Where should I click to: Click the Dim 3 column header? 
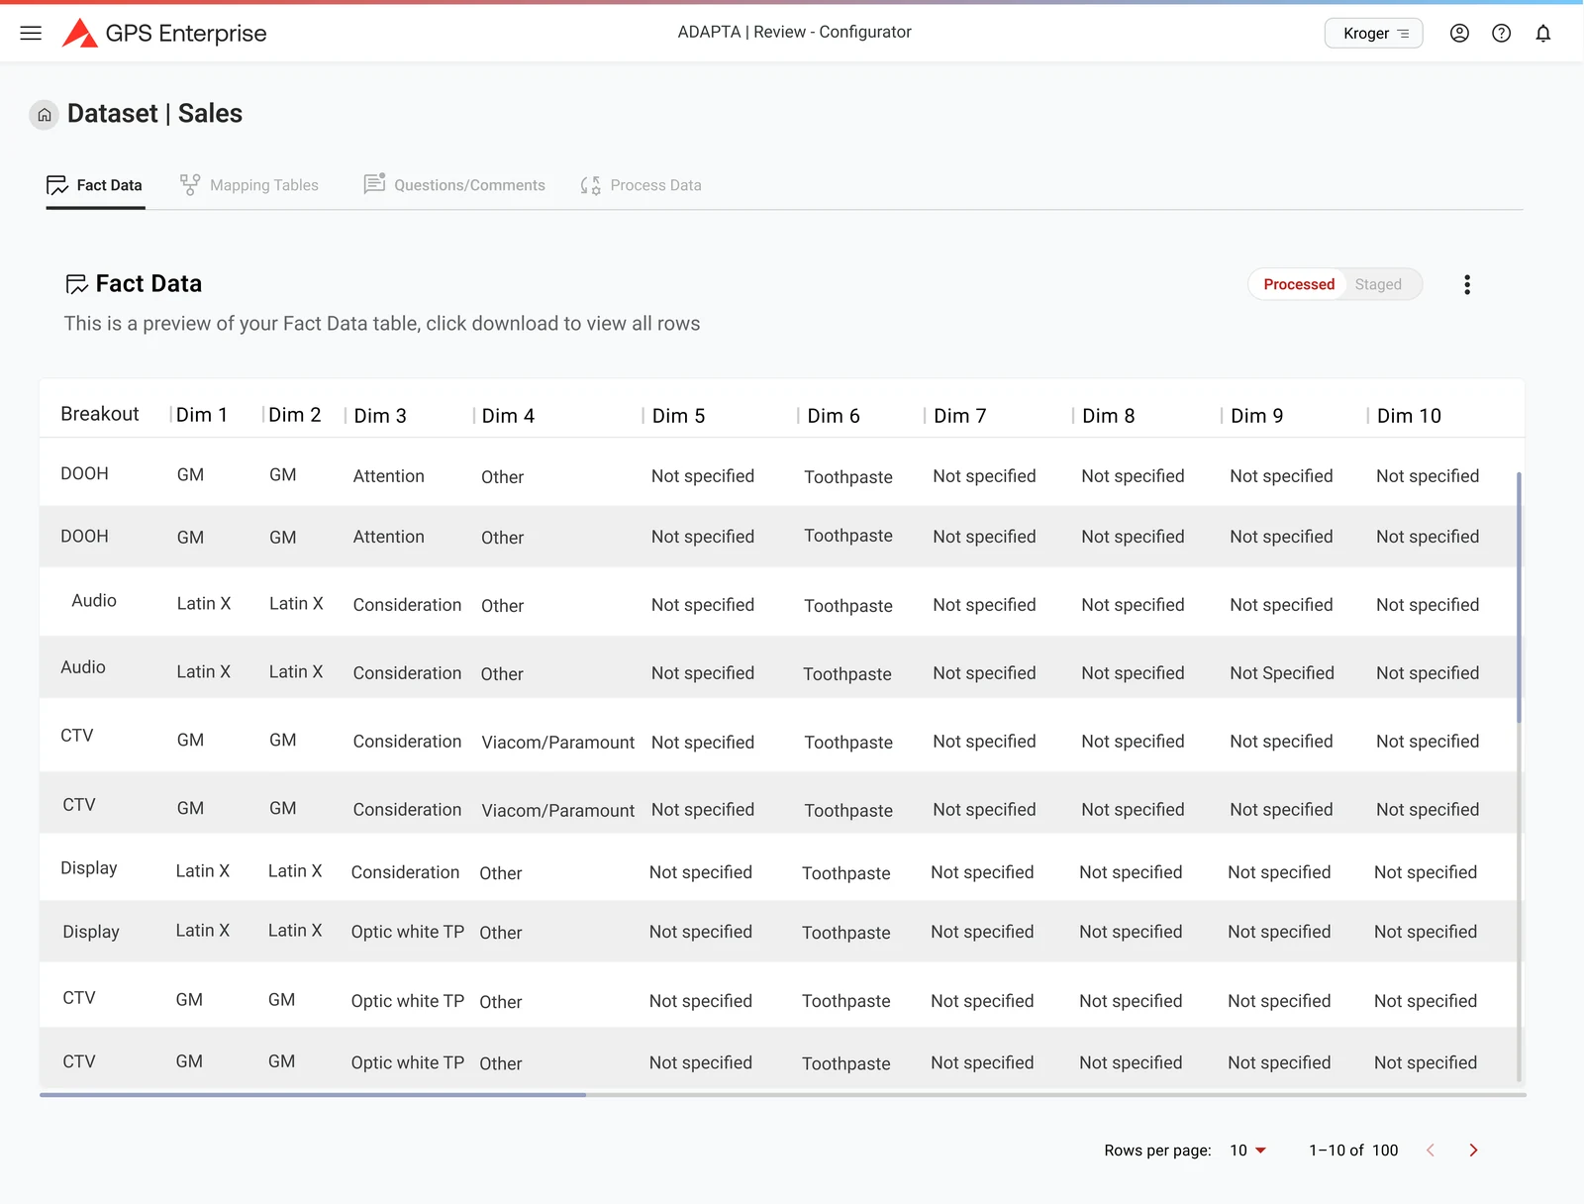click(380, 416)
